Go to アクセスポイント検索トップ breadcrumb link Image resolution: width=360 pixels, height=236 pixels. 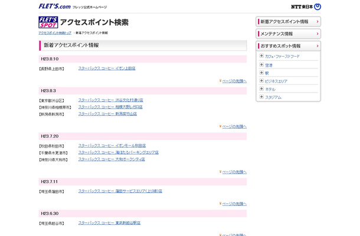55,33
